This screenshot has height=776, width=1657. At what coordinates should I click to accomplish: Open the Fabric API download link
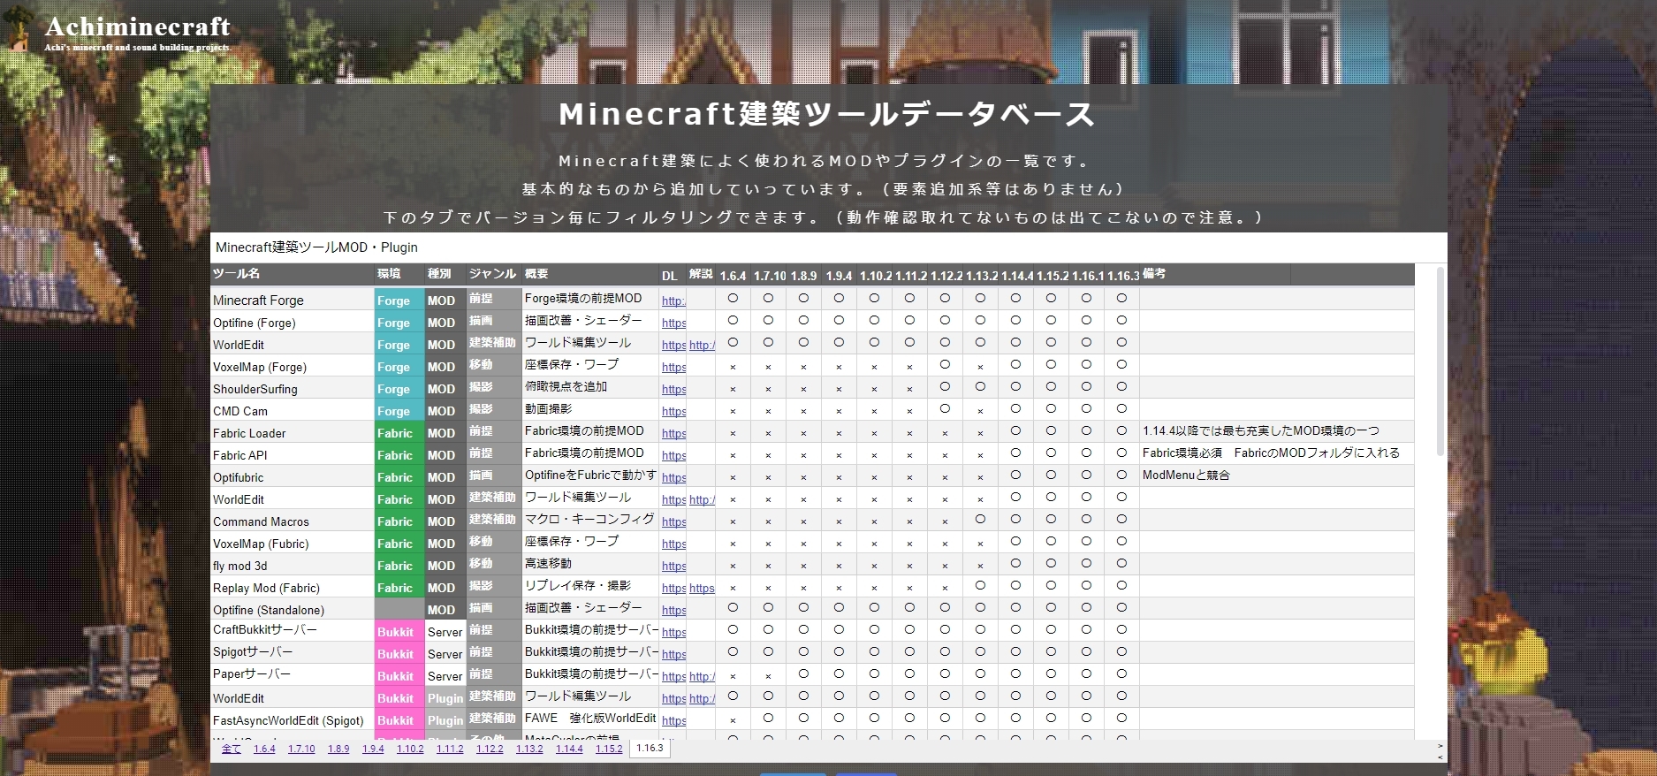pyautogui.click(x=673, y=455)
